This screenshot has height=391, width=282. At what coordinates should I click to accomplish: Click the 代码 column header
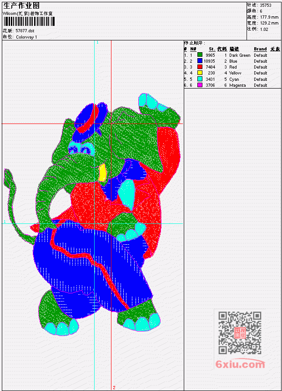click(222, 49)
